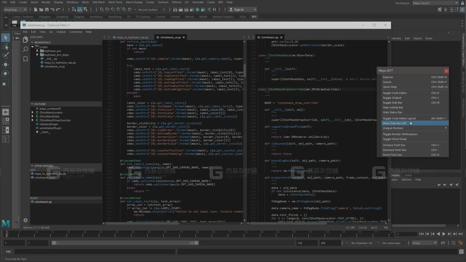Click Maya time slider ruler

tap(198, 234)
